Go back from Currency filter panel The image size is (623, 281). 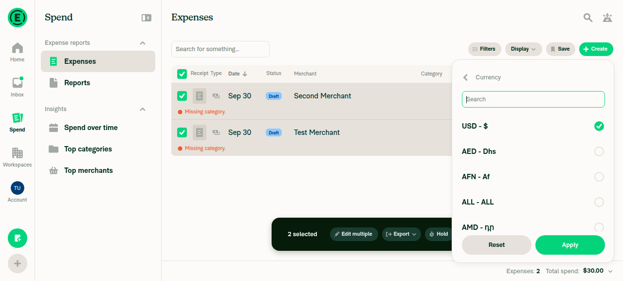coord(466,77)
